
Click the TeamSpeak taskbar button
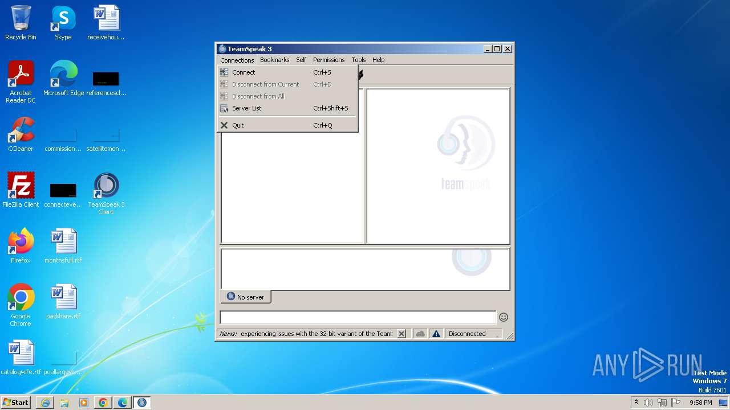142,403
